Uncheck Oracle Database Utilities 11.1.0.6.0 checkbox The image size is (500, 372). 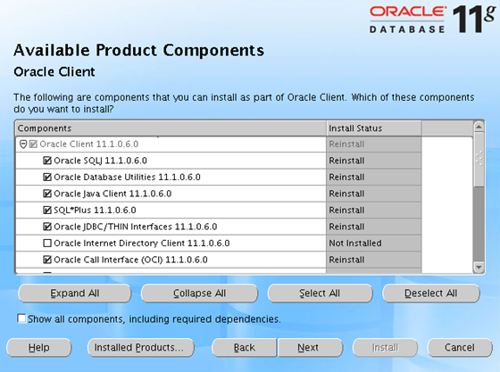coord(46,178)
